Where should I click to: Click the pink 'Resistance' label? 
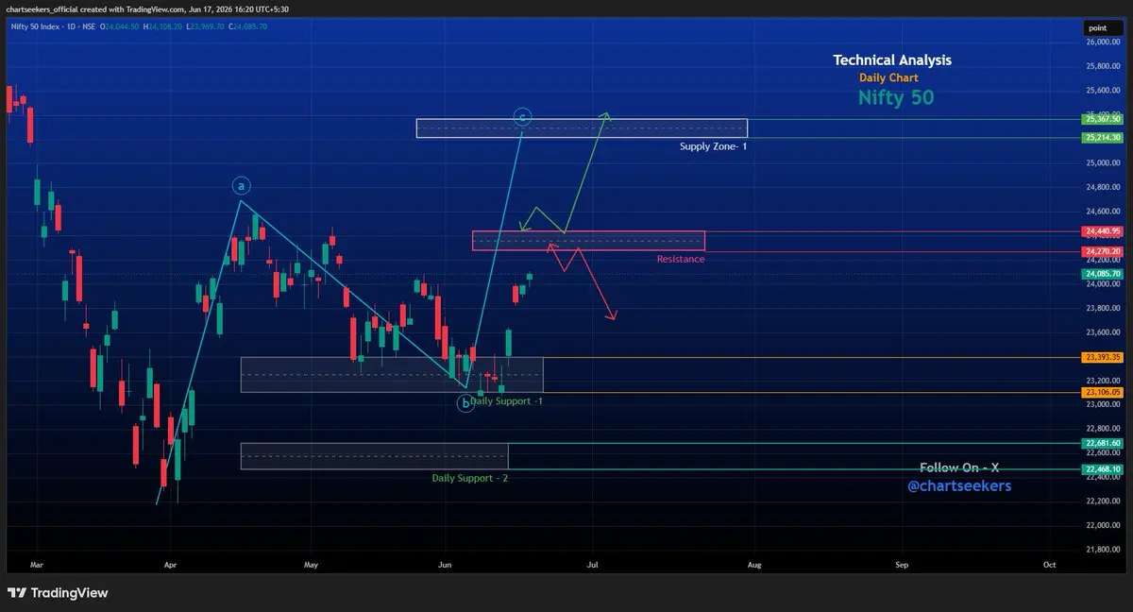click(681, 259)
